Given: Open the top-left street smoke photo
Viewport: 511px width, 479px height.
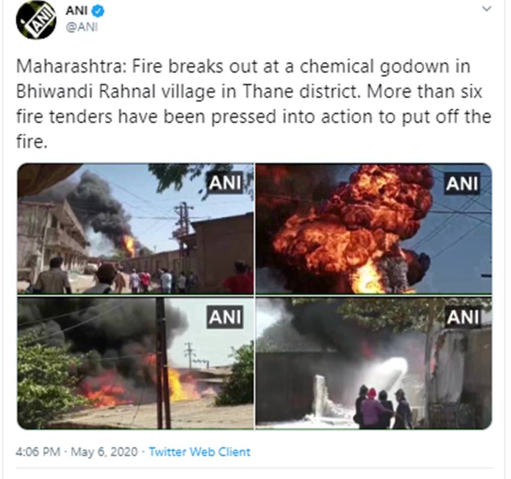Looking at the screenshot, I should (135, 229).
